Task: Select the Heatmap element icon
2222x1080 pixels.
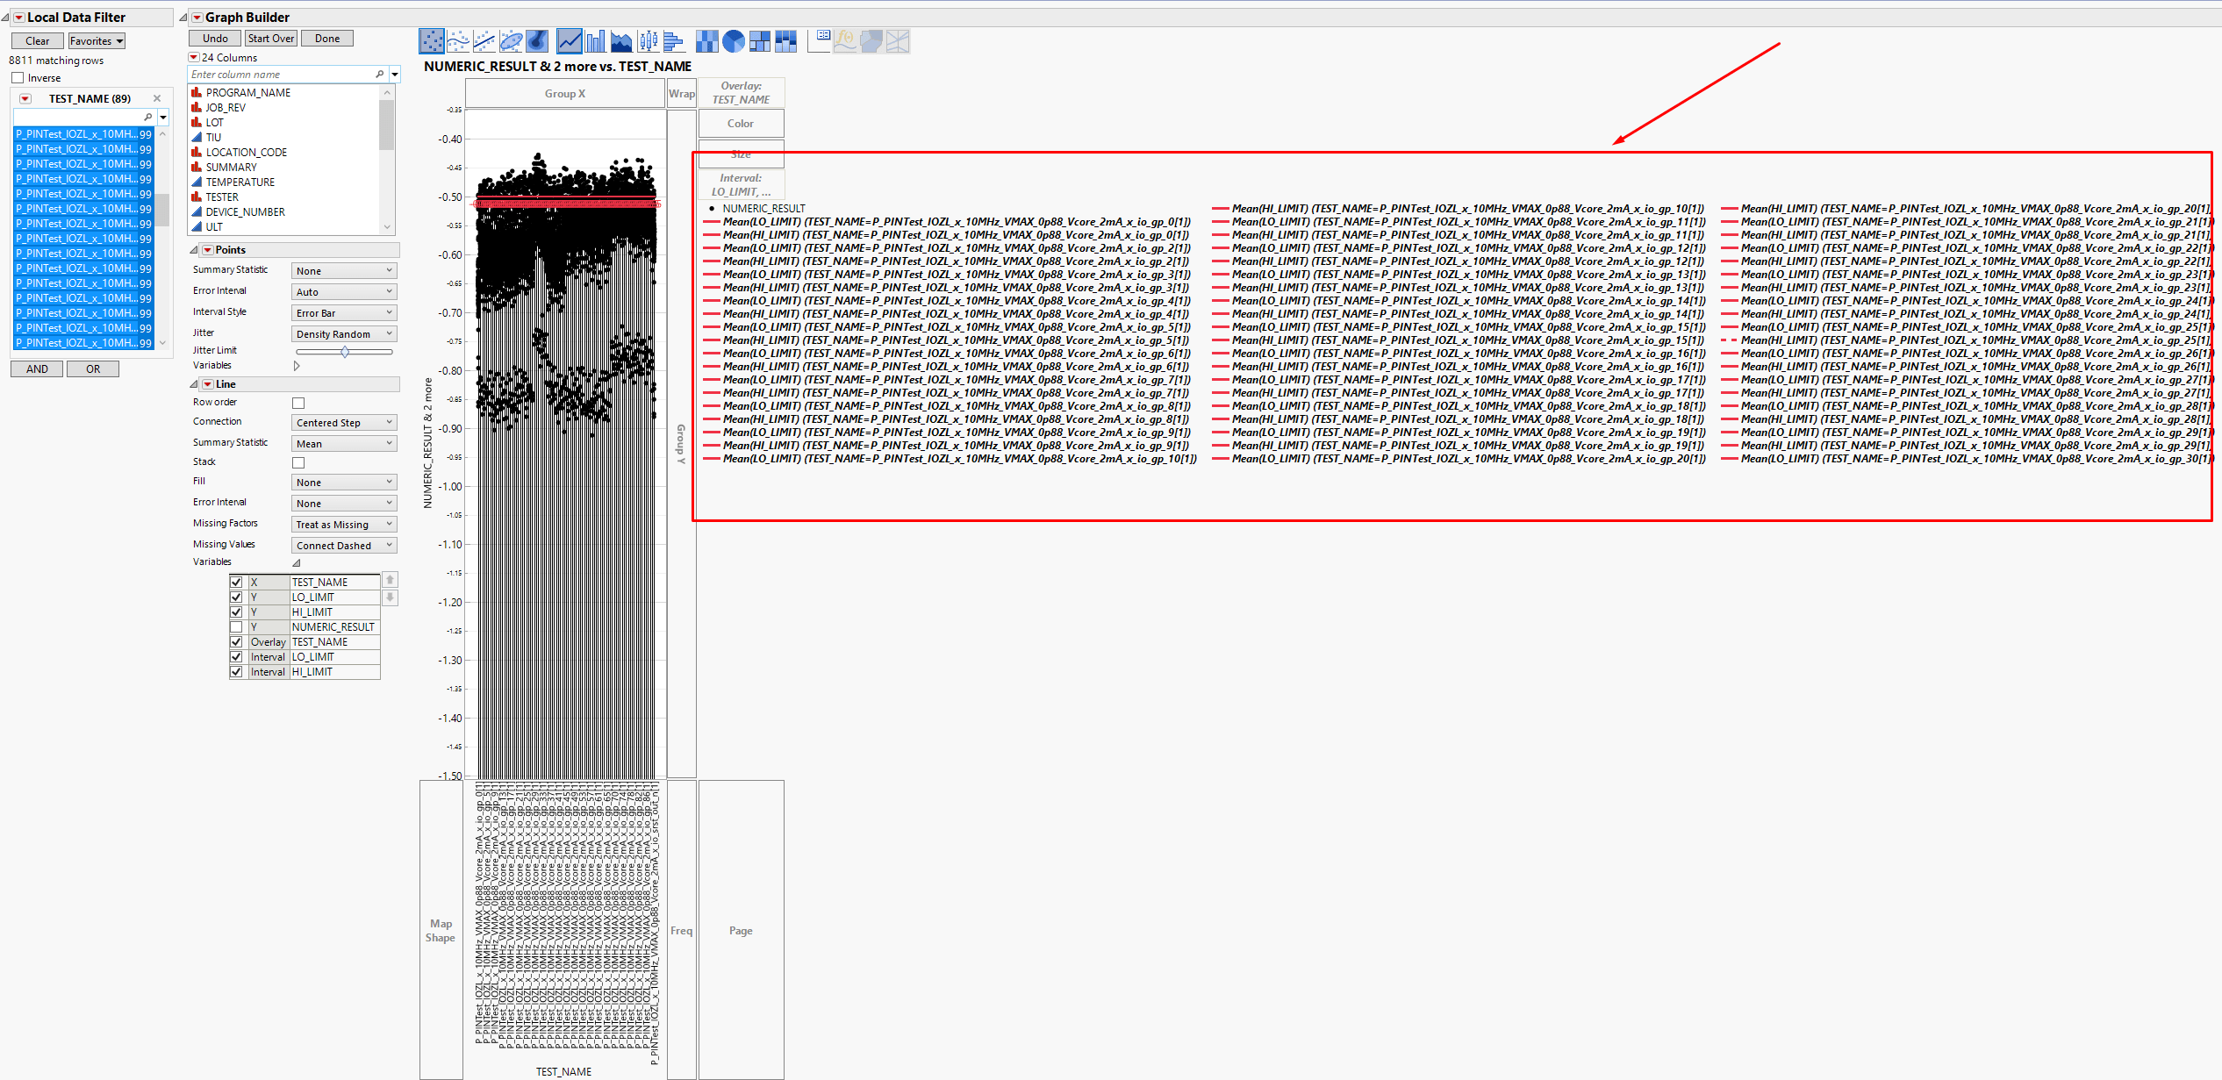Action: click(x=706, y=40)
